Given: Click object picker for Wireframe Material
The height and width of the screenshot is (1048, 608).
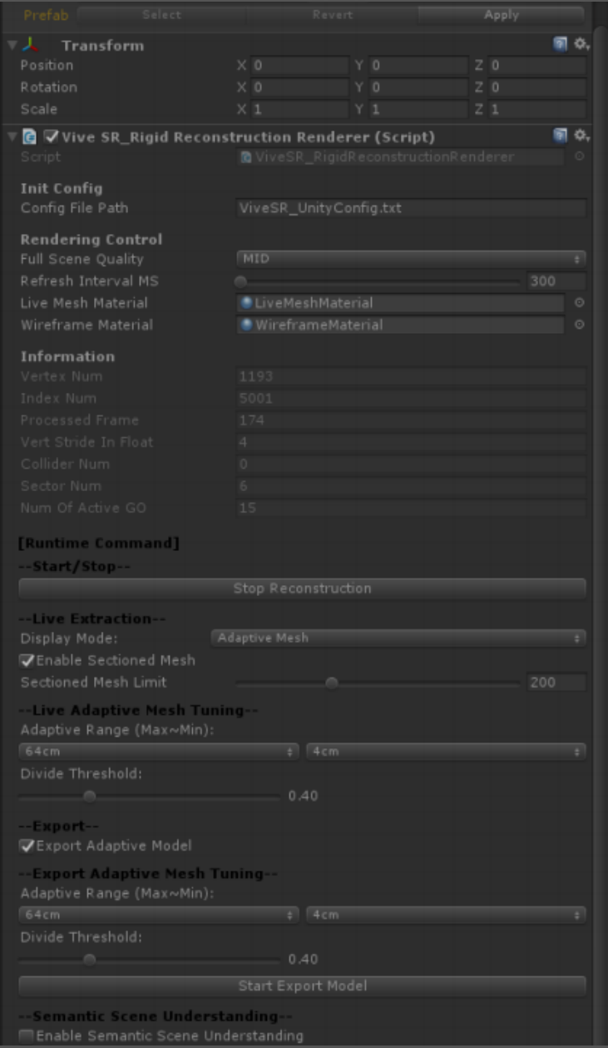Looking at the screenshot, I should [x=579, y=325].
